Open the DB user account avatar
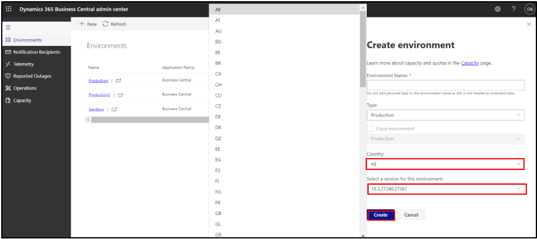 click(x=529, y=9)
